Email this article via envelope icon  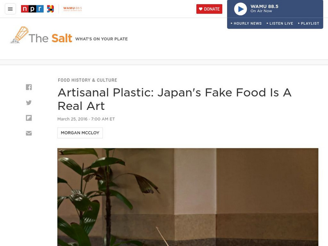[29, 133]
